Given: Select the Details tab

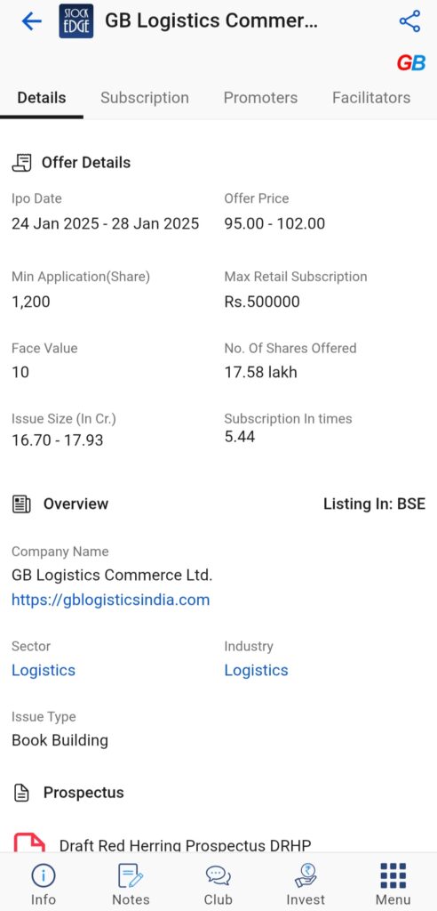Looking at the screenshot, I should 42,98.
